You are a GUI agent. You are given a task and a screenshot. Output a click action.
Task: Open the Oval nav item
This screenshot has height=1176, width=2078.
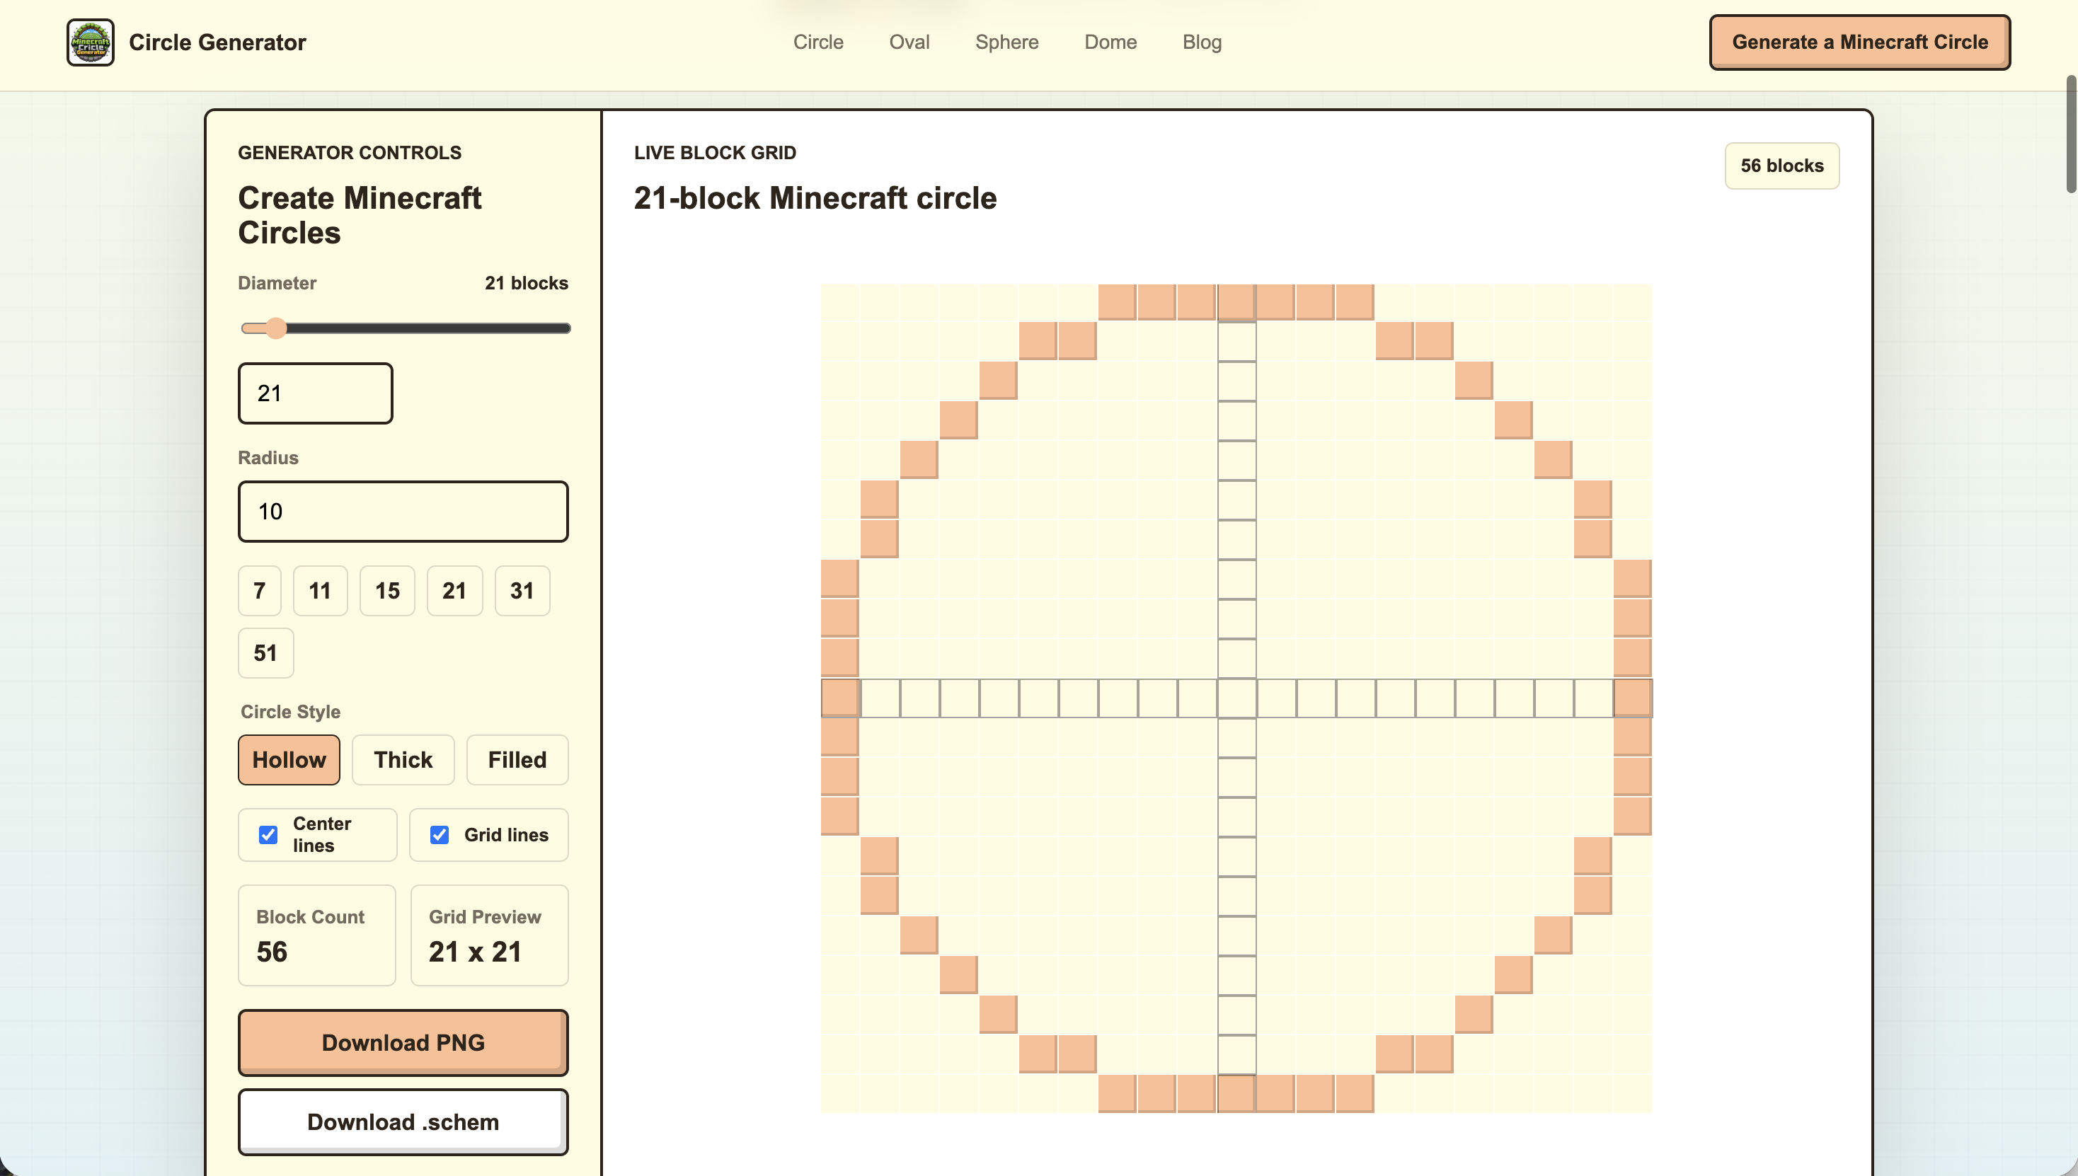coord(909,42)
